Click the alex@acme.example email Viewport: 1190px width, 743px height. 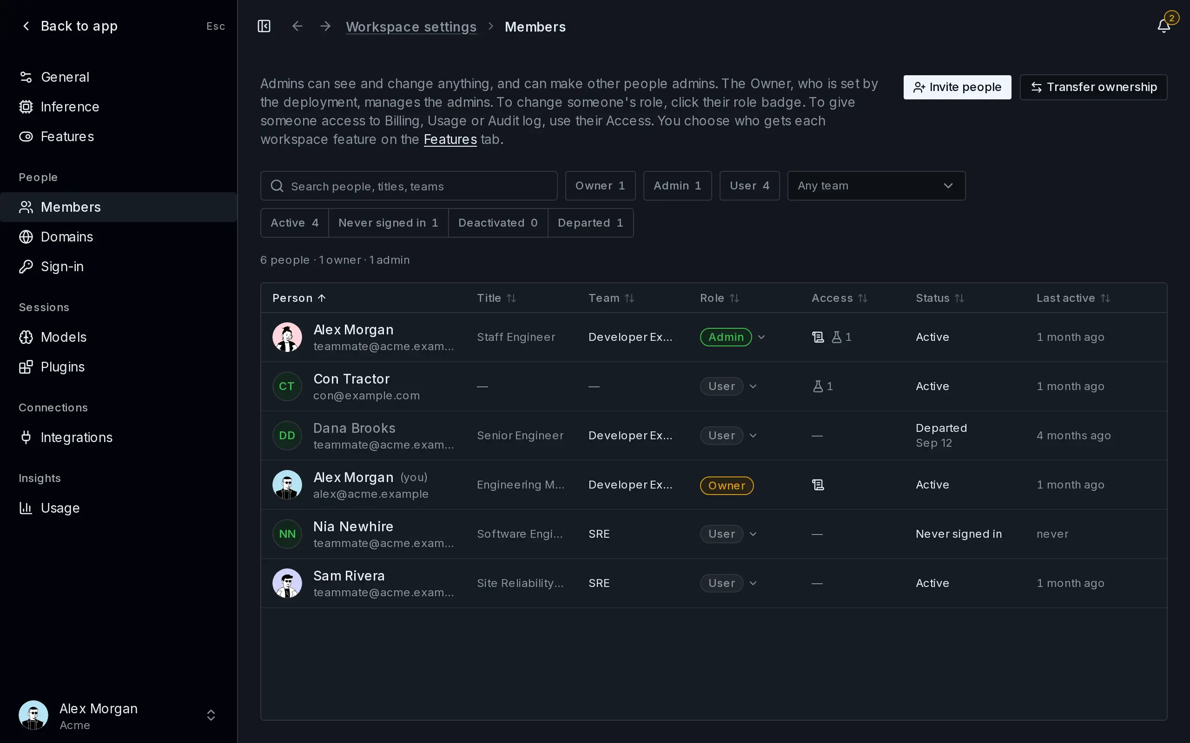click(x=371, y=494)
